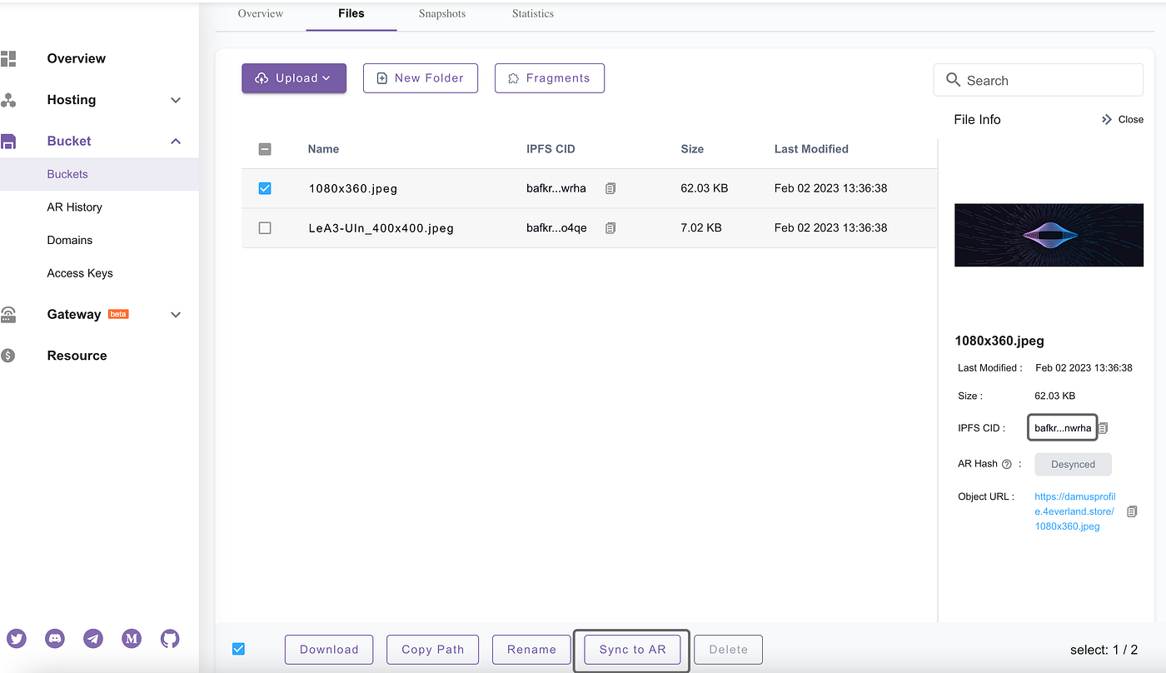Viewport: 1166px width, 673px height.
Task: Click the bafkr...o4qe CID text
Action: (x=556, y=227)
